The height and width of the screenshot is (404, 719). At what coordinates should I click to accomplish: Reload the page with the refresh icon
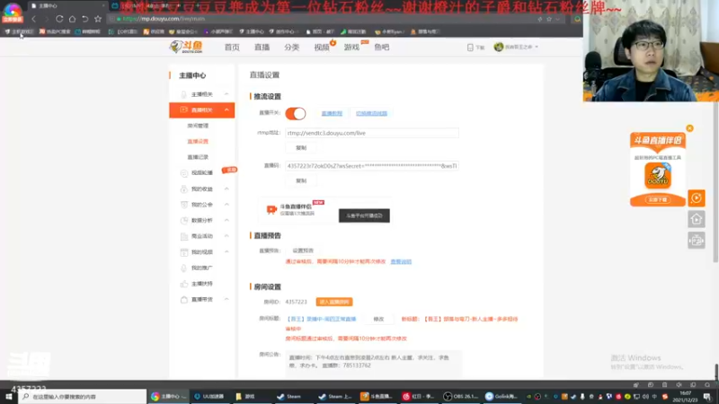click(x=59, y=19)
